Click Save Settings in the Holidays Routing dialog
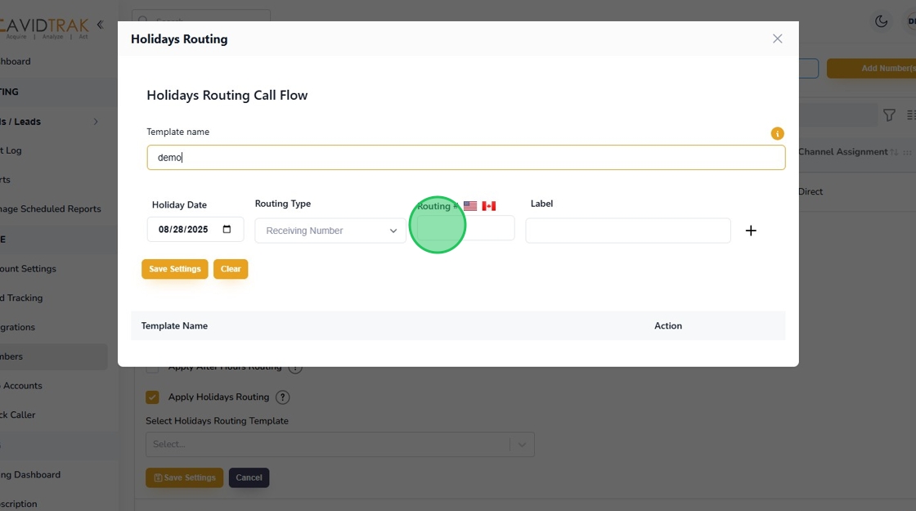Screen dimensions: 916x511 point(175,269)
